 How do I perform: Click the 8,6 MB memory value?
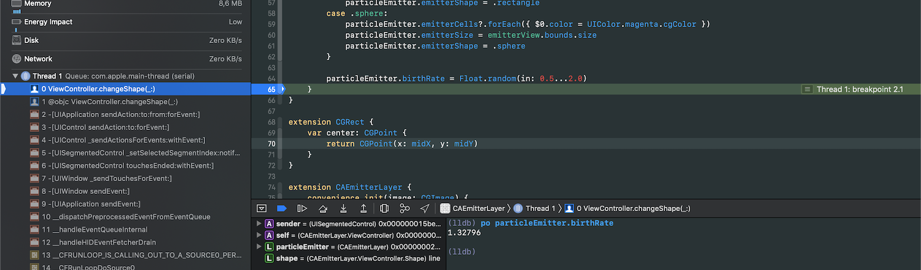tap(230, 4)
